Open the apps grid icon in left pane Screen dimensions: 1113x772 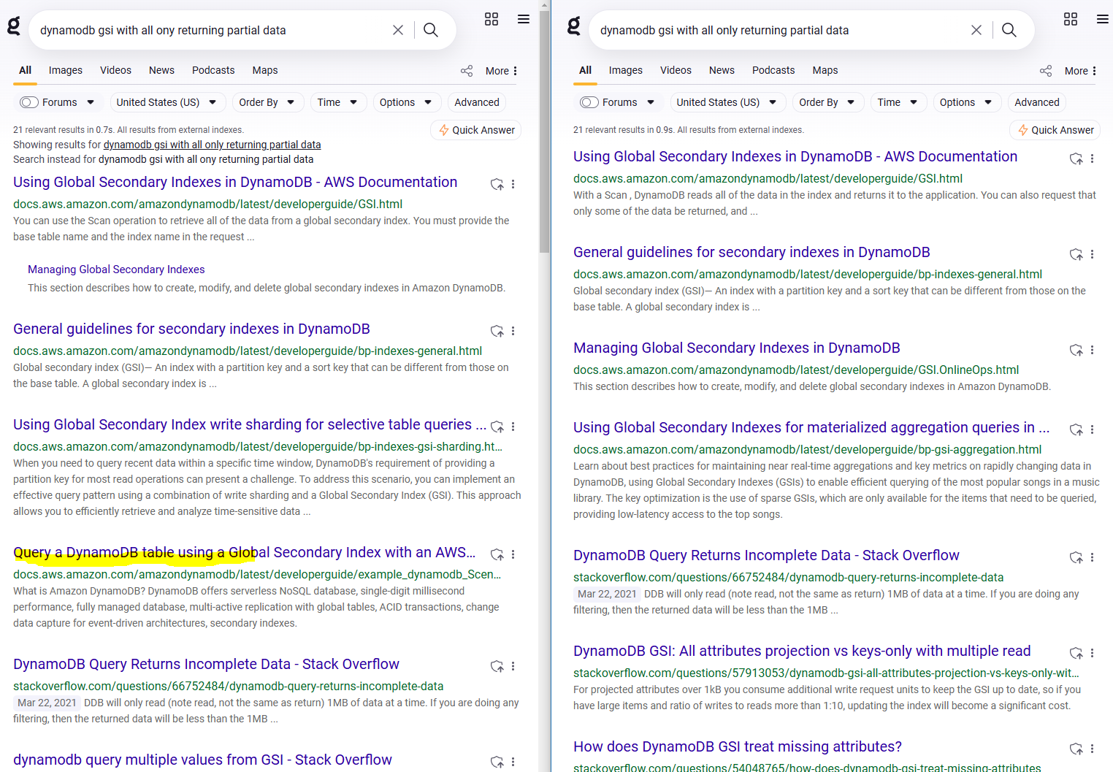click(492, 20)
